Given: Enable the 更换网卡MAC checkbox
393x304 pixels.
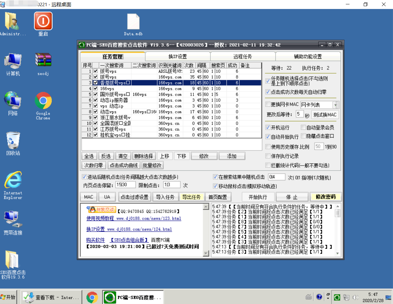Looking at the screenshot, I should [268, 104].
